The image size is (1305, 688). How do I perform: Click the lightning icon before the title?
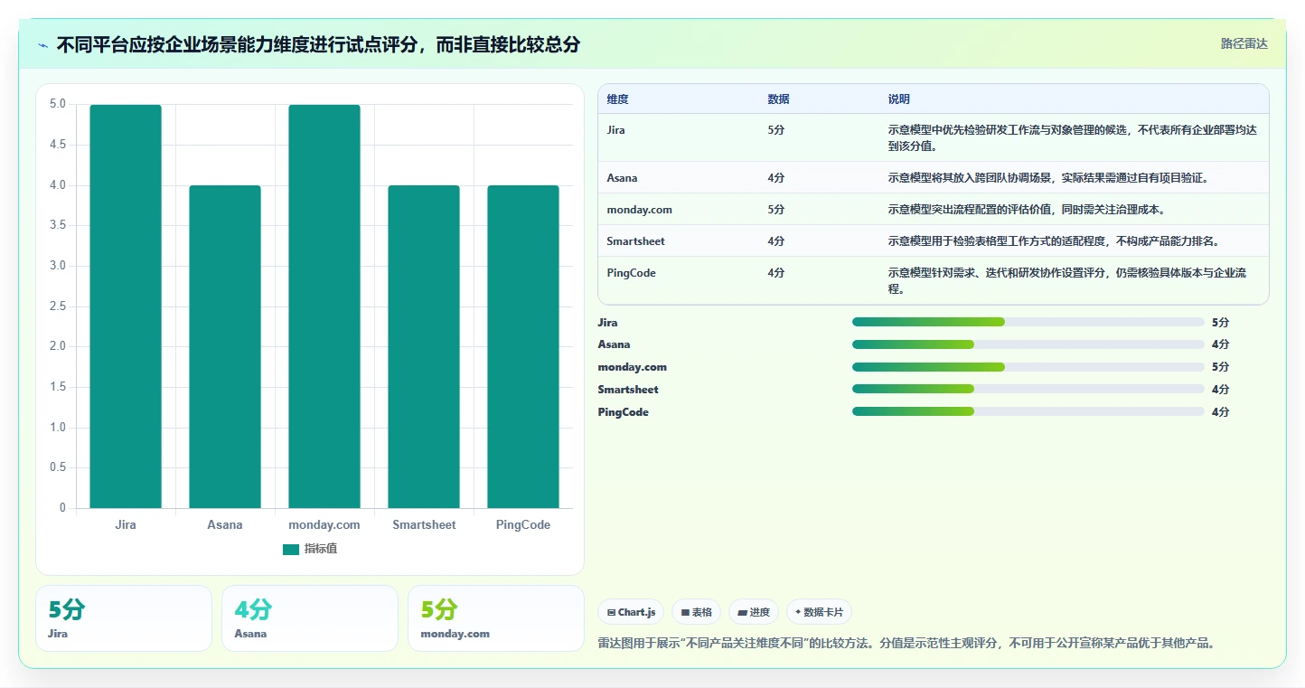(43, 45)
